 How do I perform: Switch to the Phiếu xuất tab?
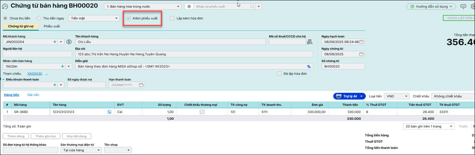pos(52,26)
